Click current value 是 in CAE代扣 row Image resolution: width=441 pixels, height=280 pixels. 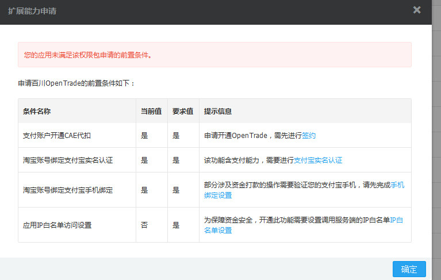pyautogui.click(x=144, y=136)
